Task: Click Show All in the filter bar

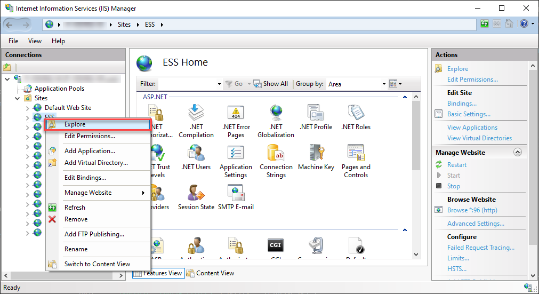Action: (270, 84)
